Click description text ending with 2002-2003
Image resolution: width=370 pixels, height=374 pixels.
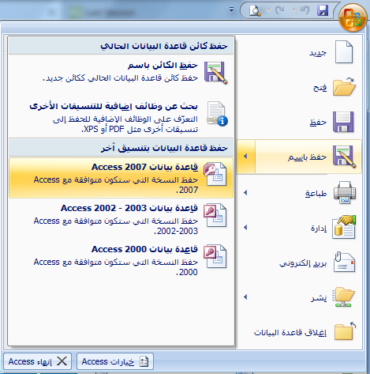115,226
